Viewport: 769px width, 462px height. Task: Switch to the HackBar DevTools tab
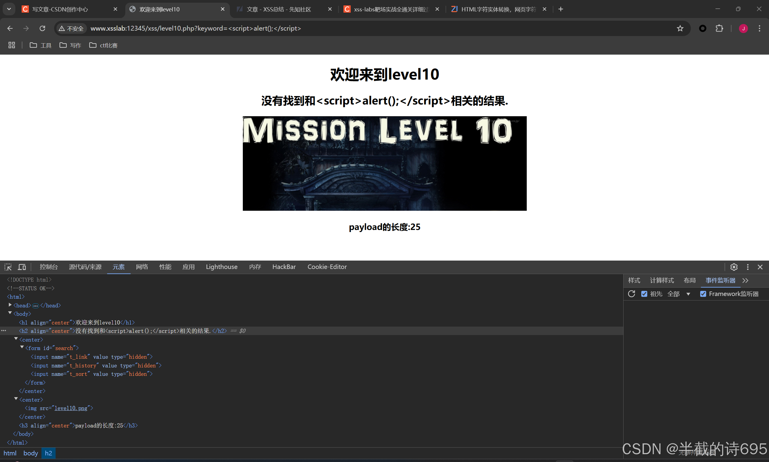click(x=284, y=267)
